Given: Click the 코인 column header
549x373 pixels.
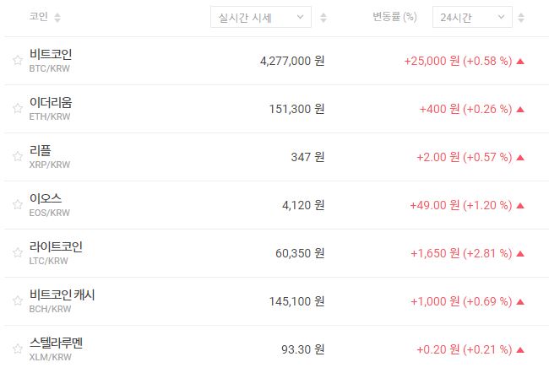Looking at the screenshot, I should click(x=38, y=17).
